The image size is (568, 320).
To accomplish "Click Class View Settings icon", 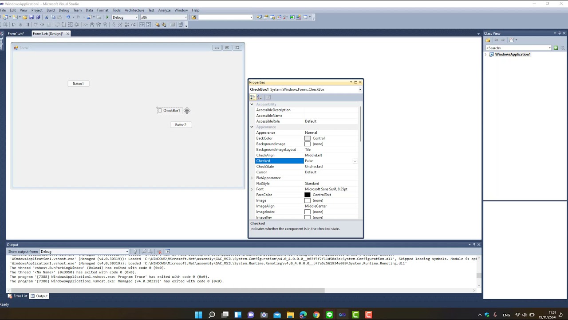I will (512, 40).
